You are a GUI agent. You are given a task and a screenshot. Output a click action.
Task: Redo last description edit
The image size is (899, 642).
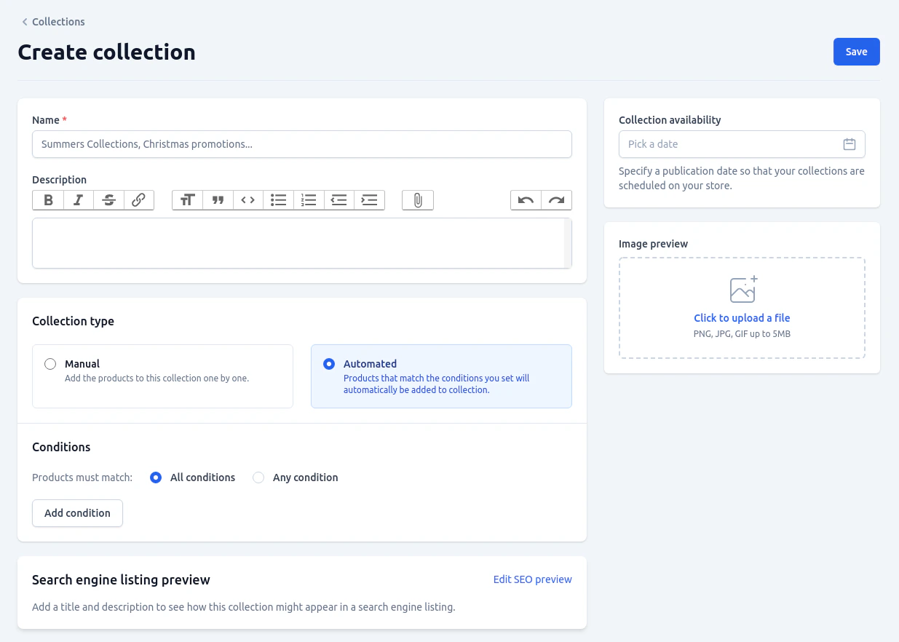[557, 200]
